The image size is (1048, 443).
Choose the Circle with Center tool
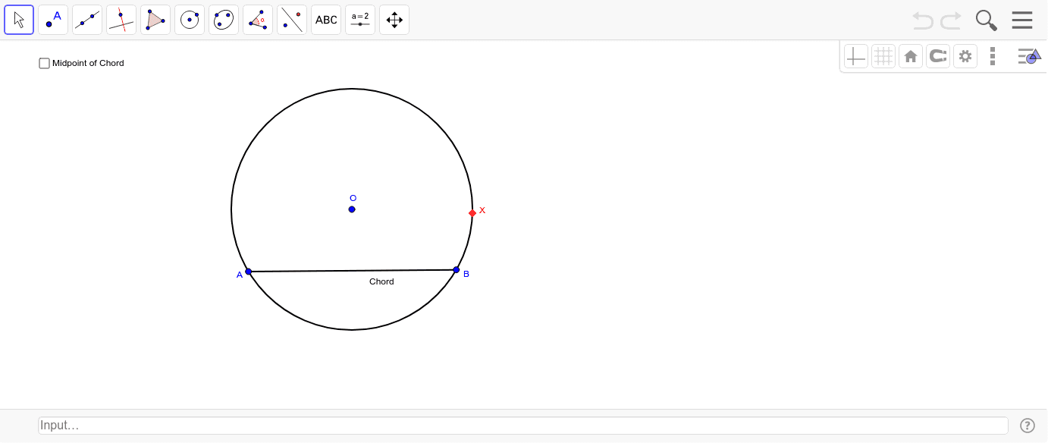click(x=189, y=20)
